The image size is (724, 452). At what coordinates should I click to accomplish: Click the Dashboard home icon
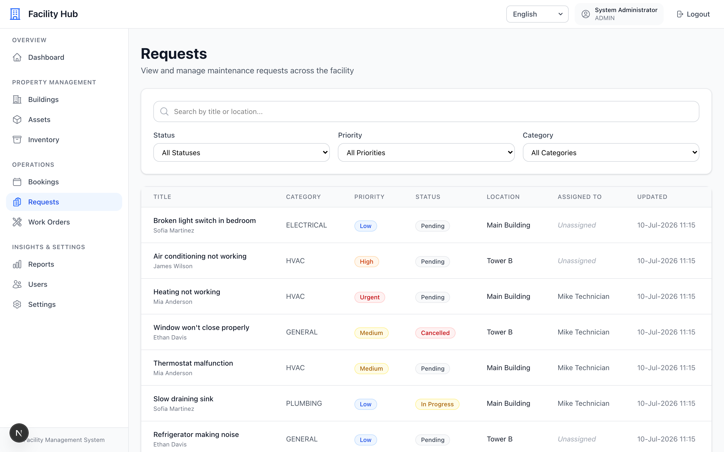click(17, 57)
